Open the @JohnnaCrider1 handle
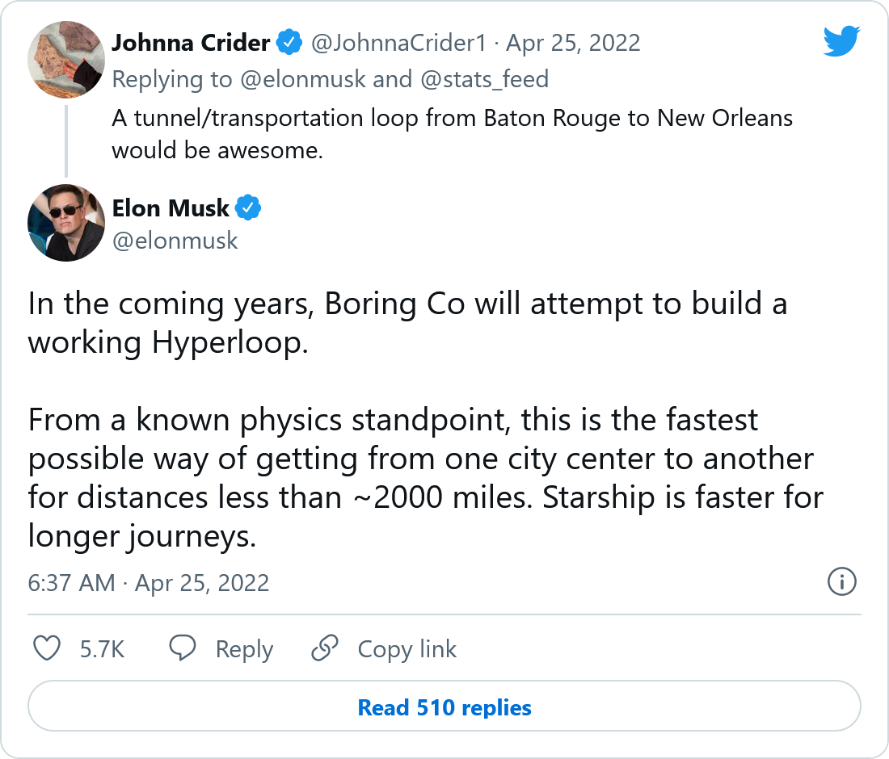 click(x=398, y=42)
